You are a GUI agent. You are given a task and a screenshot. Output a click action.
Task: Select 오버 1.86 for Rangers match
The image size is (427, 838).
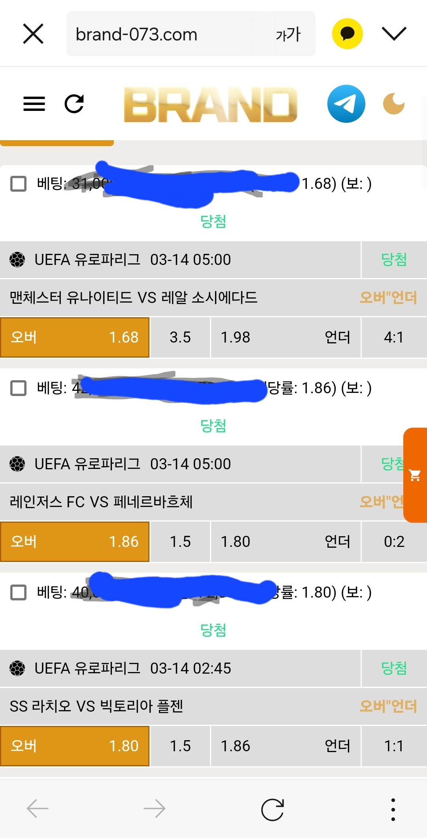(75, 542)
